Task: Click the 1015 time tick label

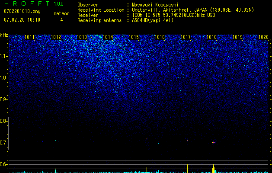Action: tap(134, 37)
